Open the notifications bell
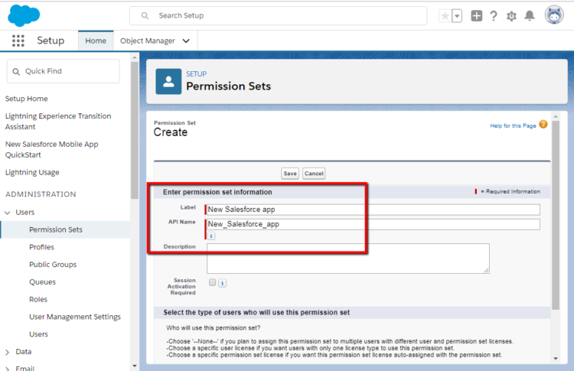Viewport: 574px width, 371px height. 530,16
